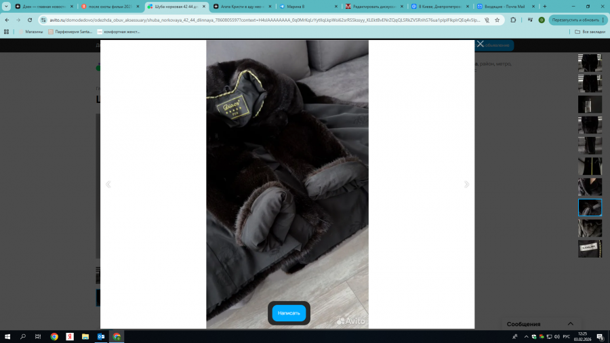The width and height of the screenshot is (610, 343).
Task: Open the Парфюмерия Santa bookmark
Action: (70, 31)
